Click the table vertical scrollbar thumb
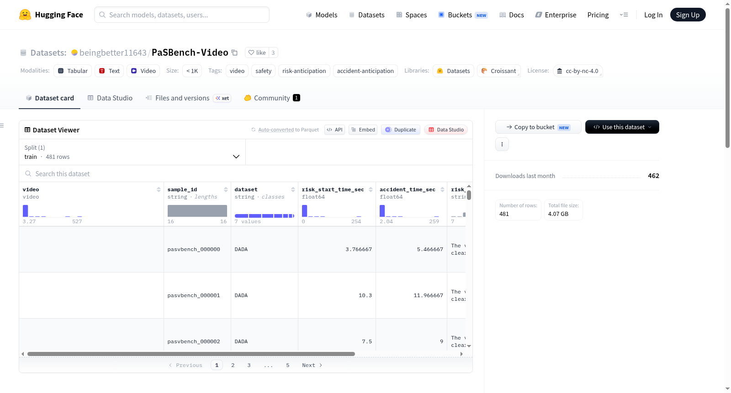This screenshot has width=731, height=393. tap(469, 195)
